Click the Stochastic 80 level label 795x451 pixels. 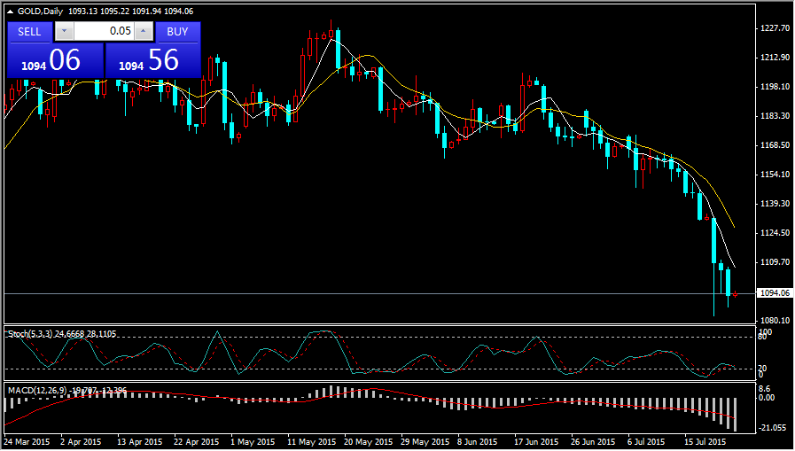tap(766, 338)
